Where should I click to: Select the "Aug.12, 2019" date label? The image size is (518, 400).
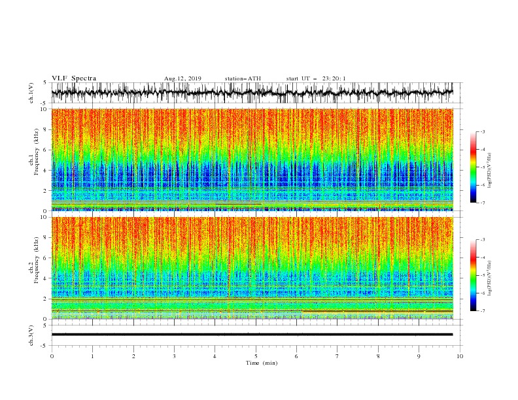click(x=182, y=78)
